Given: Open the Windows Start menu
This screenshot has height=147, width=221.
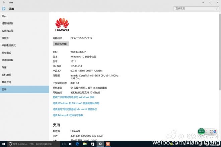Looking at the screenshot, I should (3, 144).
